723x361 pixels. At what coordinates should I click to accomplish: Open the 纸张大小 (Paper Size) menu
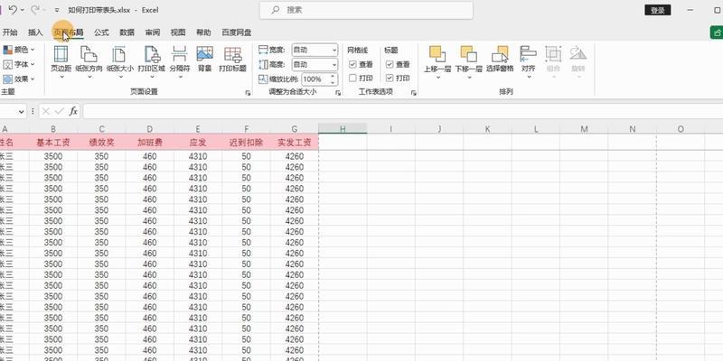tap(120, 60)
